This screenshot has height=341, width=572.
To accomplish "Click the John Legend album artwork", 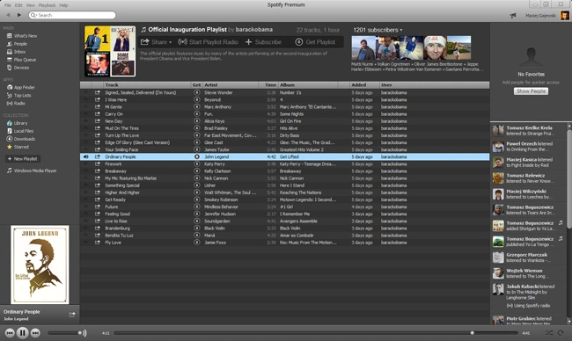I will tap(40, 265).
